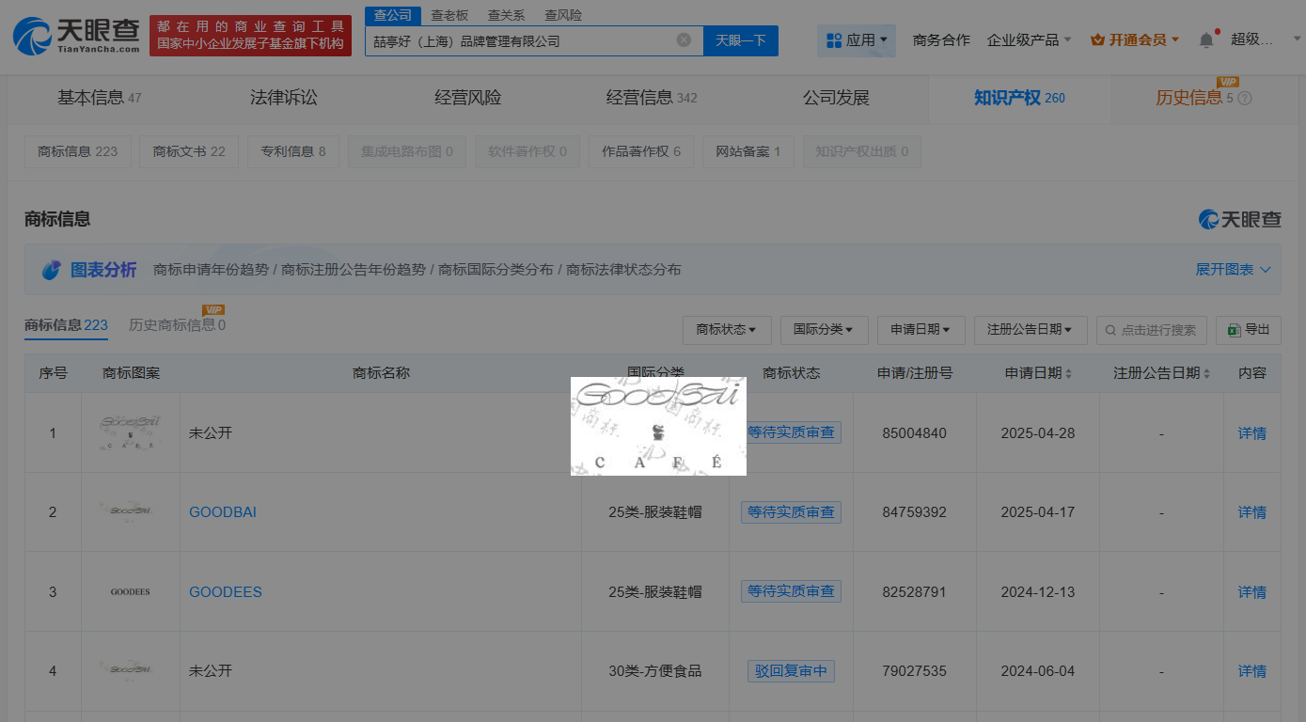Select 商标信息 223 sub-tab button
Viewport: 1306px width, 722px height.
[x=78, y=151]
